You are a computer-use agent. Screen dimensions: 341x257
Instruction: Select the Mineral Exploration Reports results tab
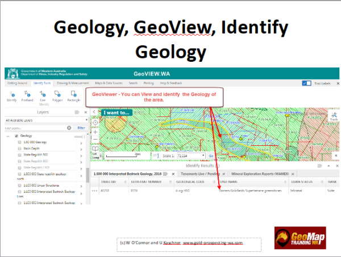tap(260, 174)
